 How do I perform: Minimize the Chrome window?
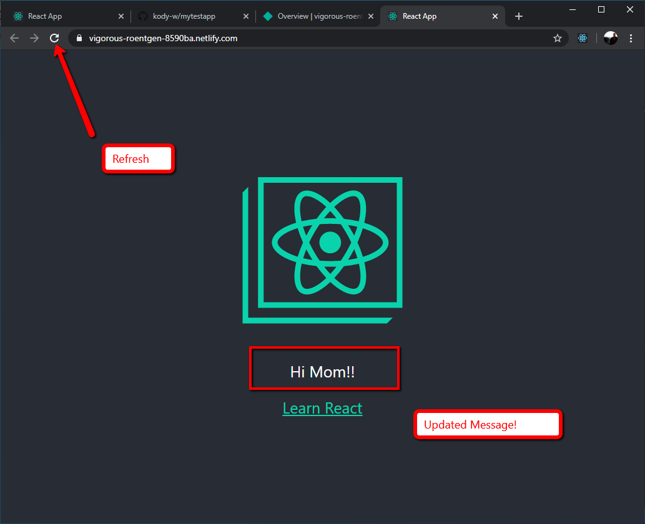573,9
